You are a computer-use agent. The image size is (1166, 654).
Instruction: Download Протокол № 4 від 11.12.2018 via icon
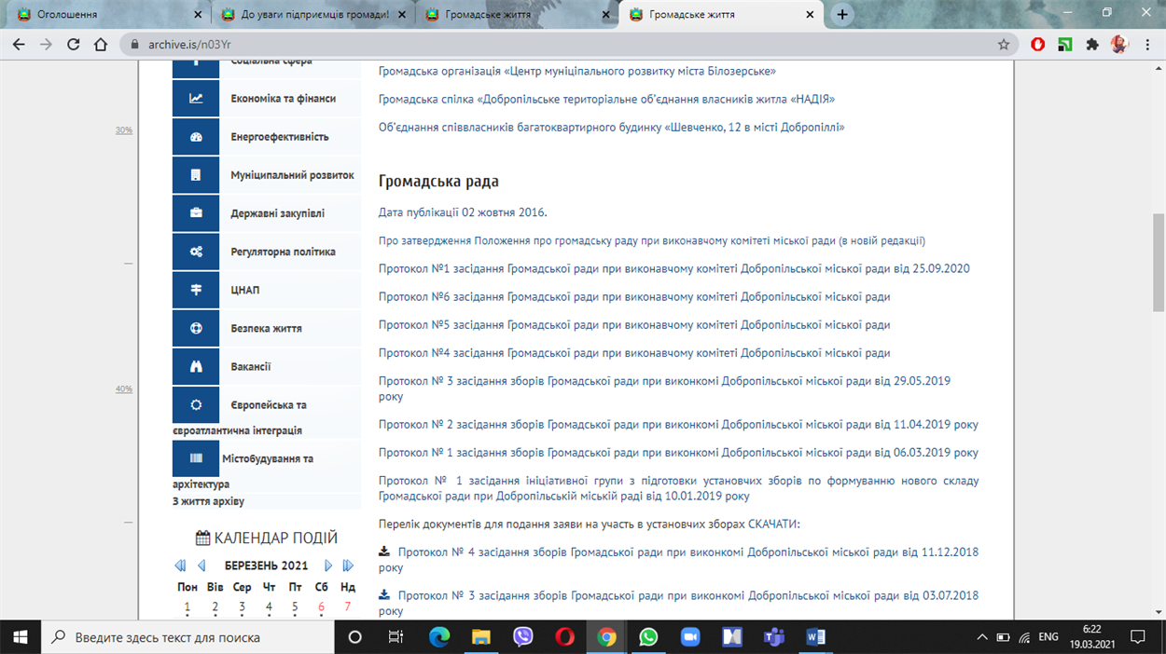(x=384, y=552)
